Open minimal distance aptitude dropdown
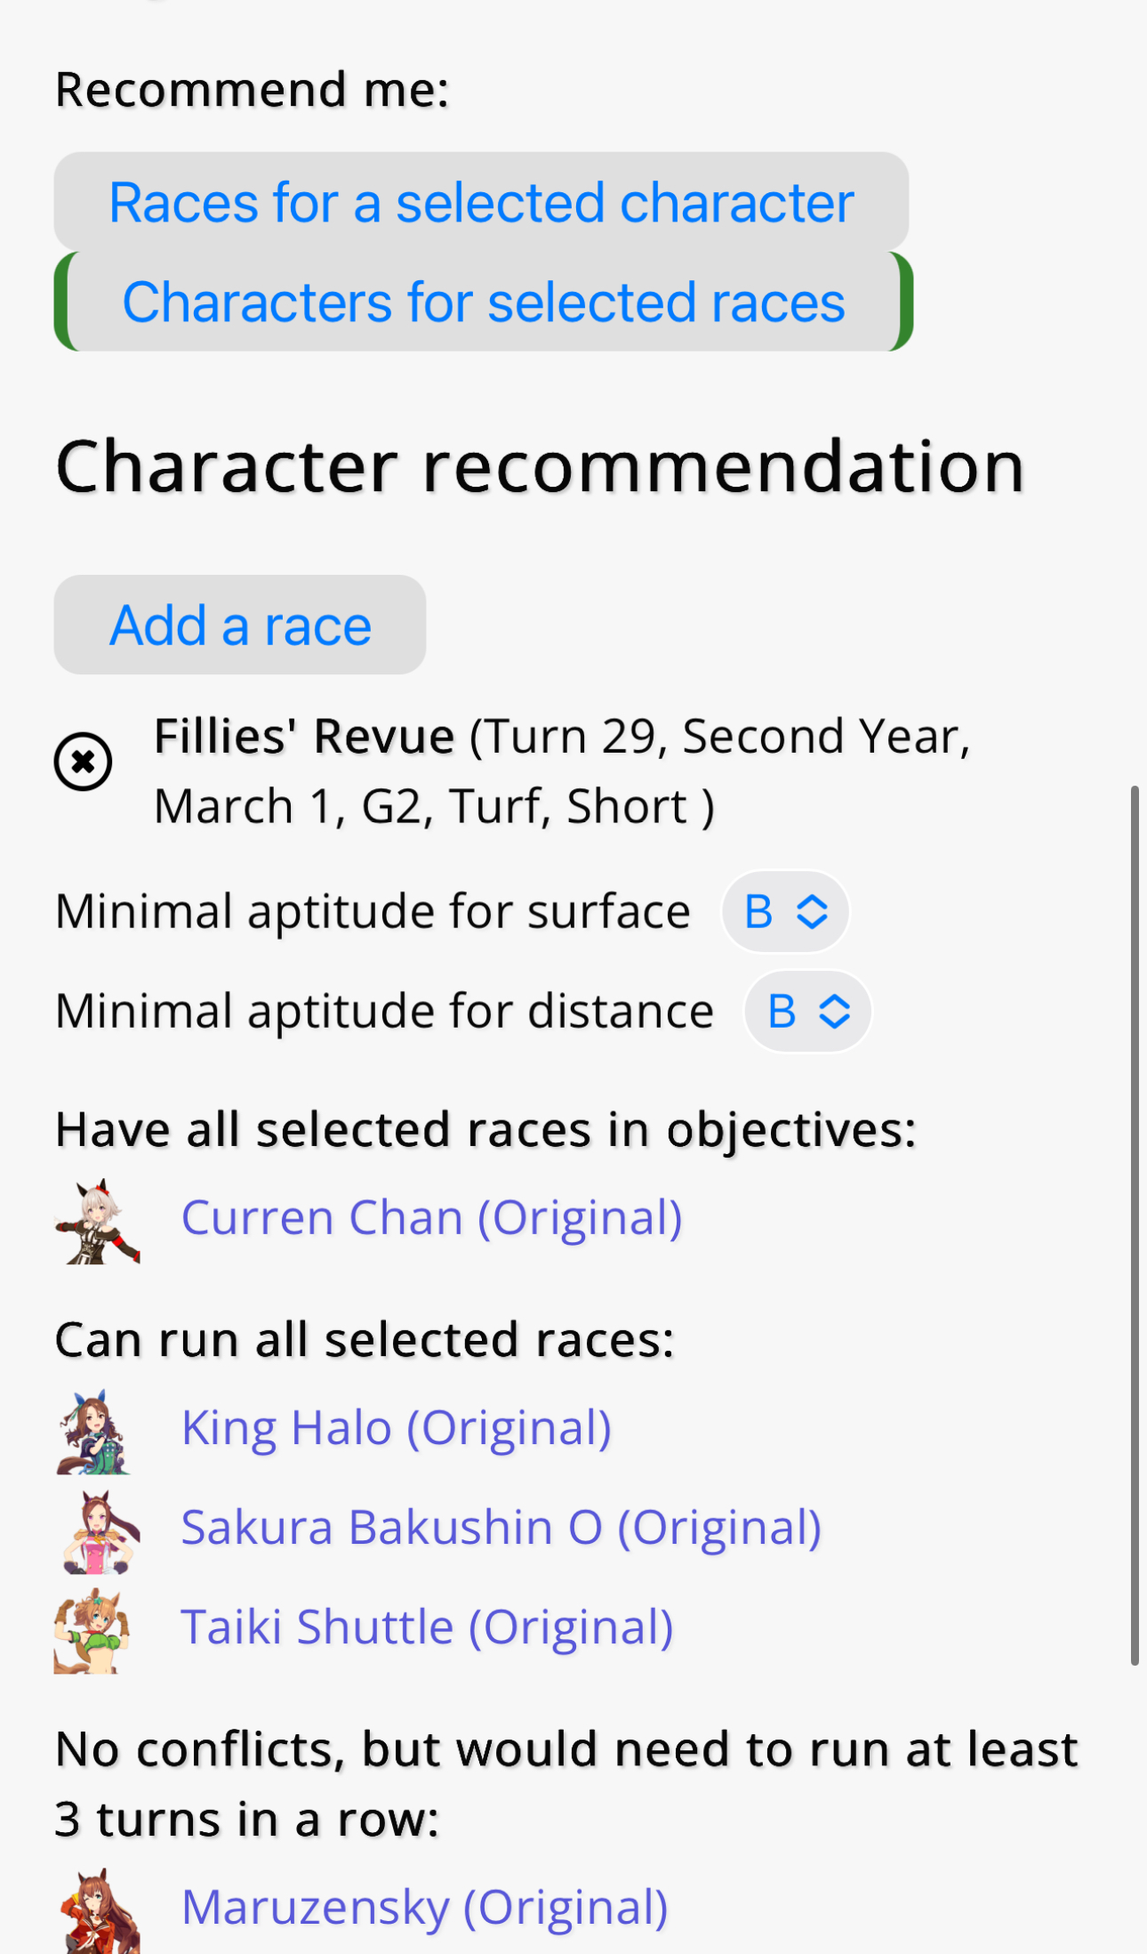This screenshot has height=1954, width=1147. click(x=807, y=1012)
